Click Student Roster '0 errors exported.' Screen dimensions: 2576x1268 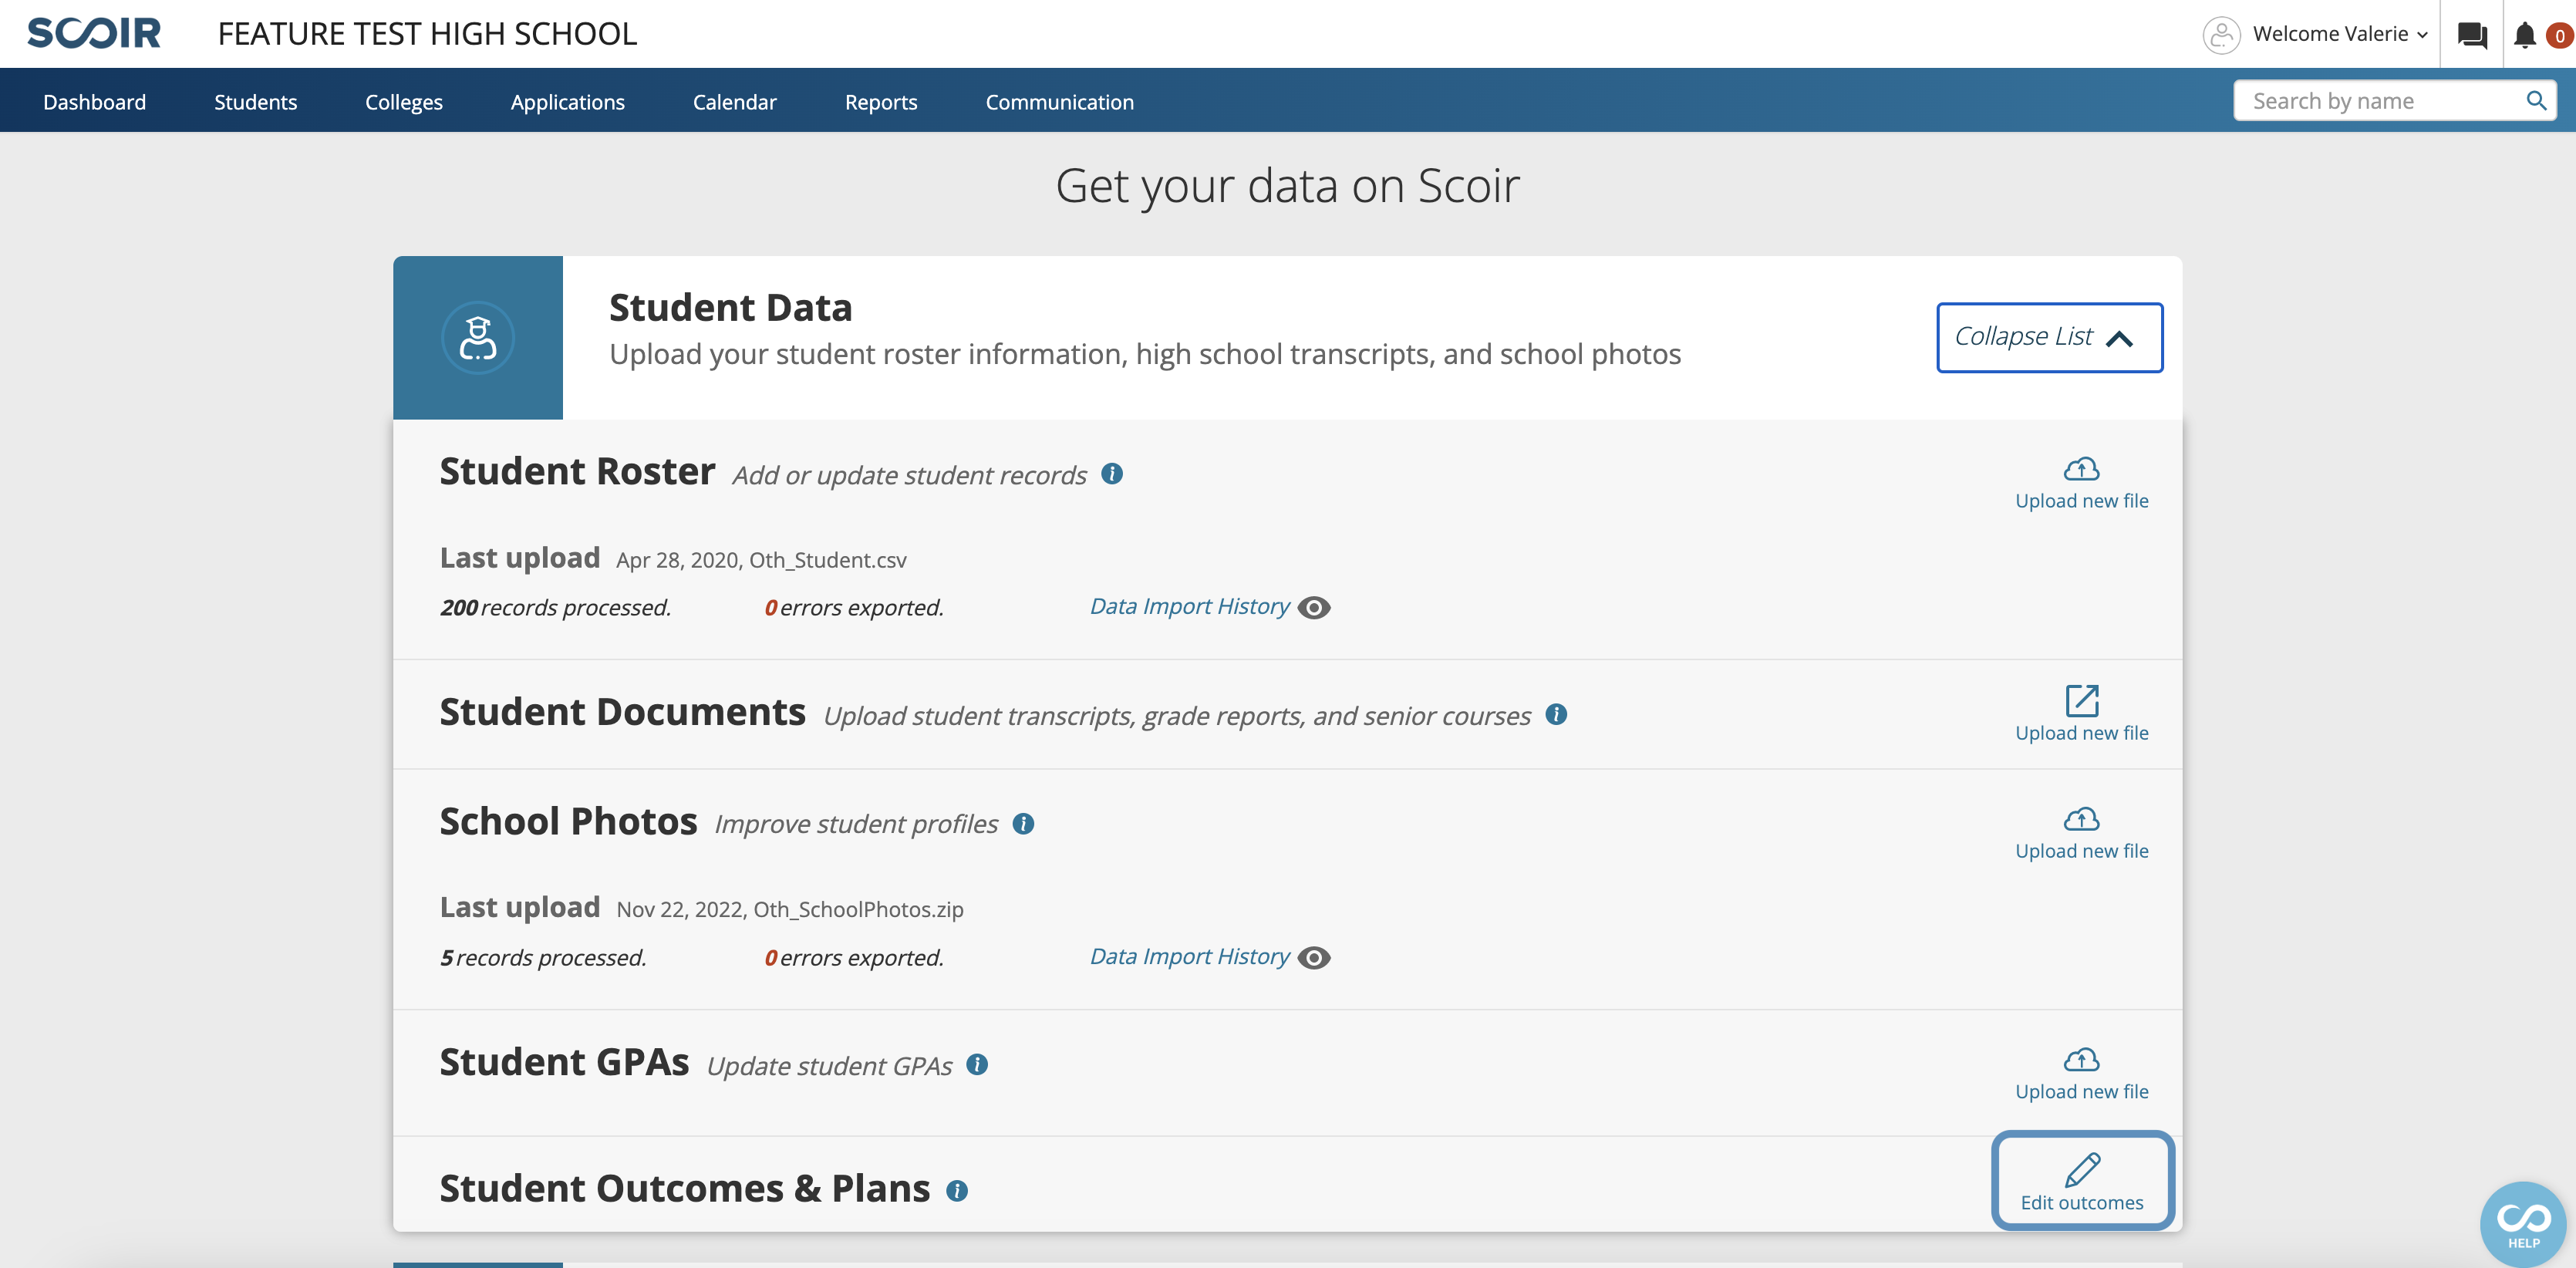point(854,607)
